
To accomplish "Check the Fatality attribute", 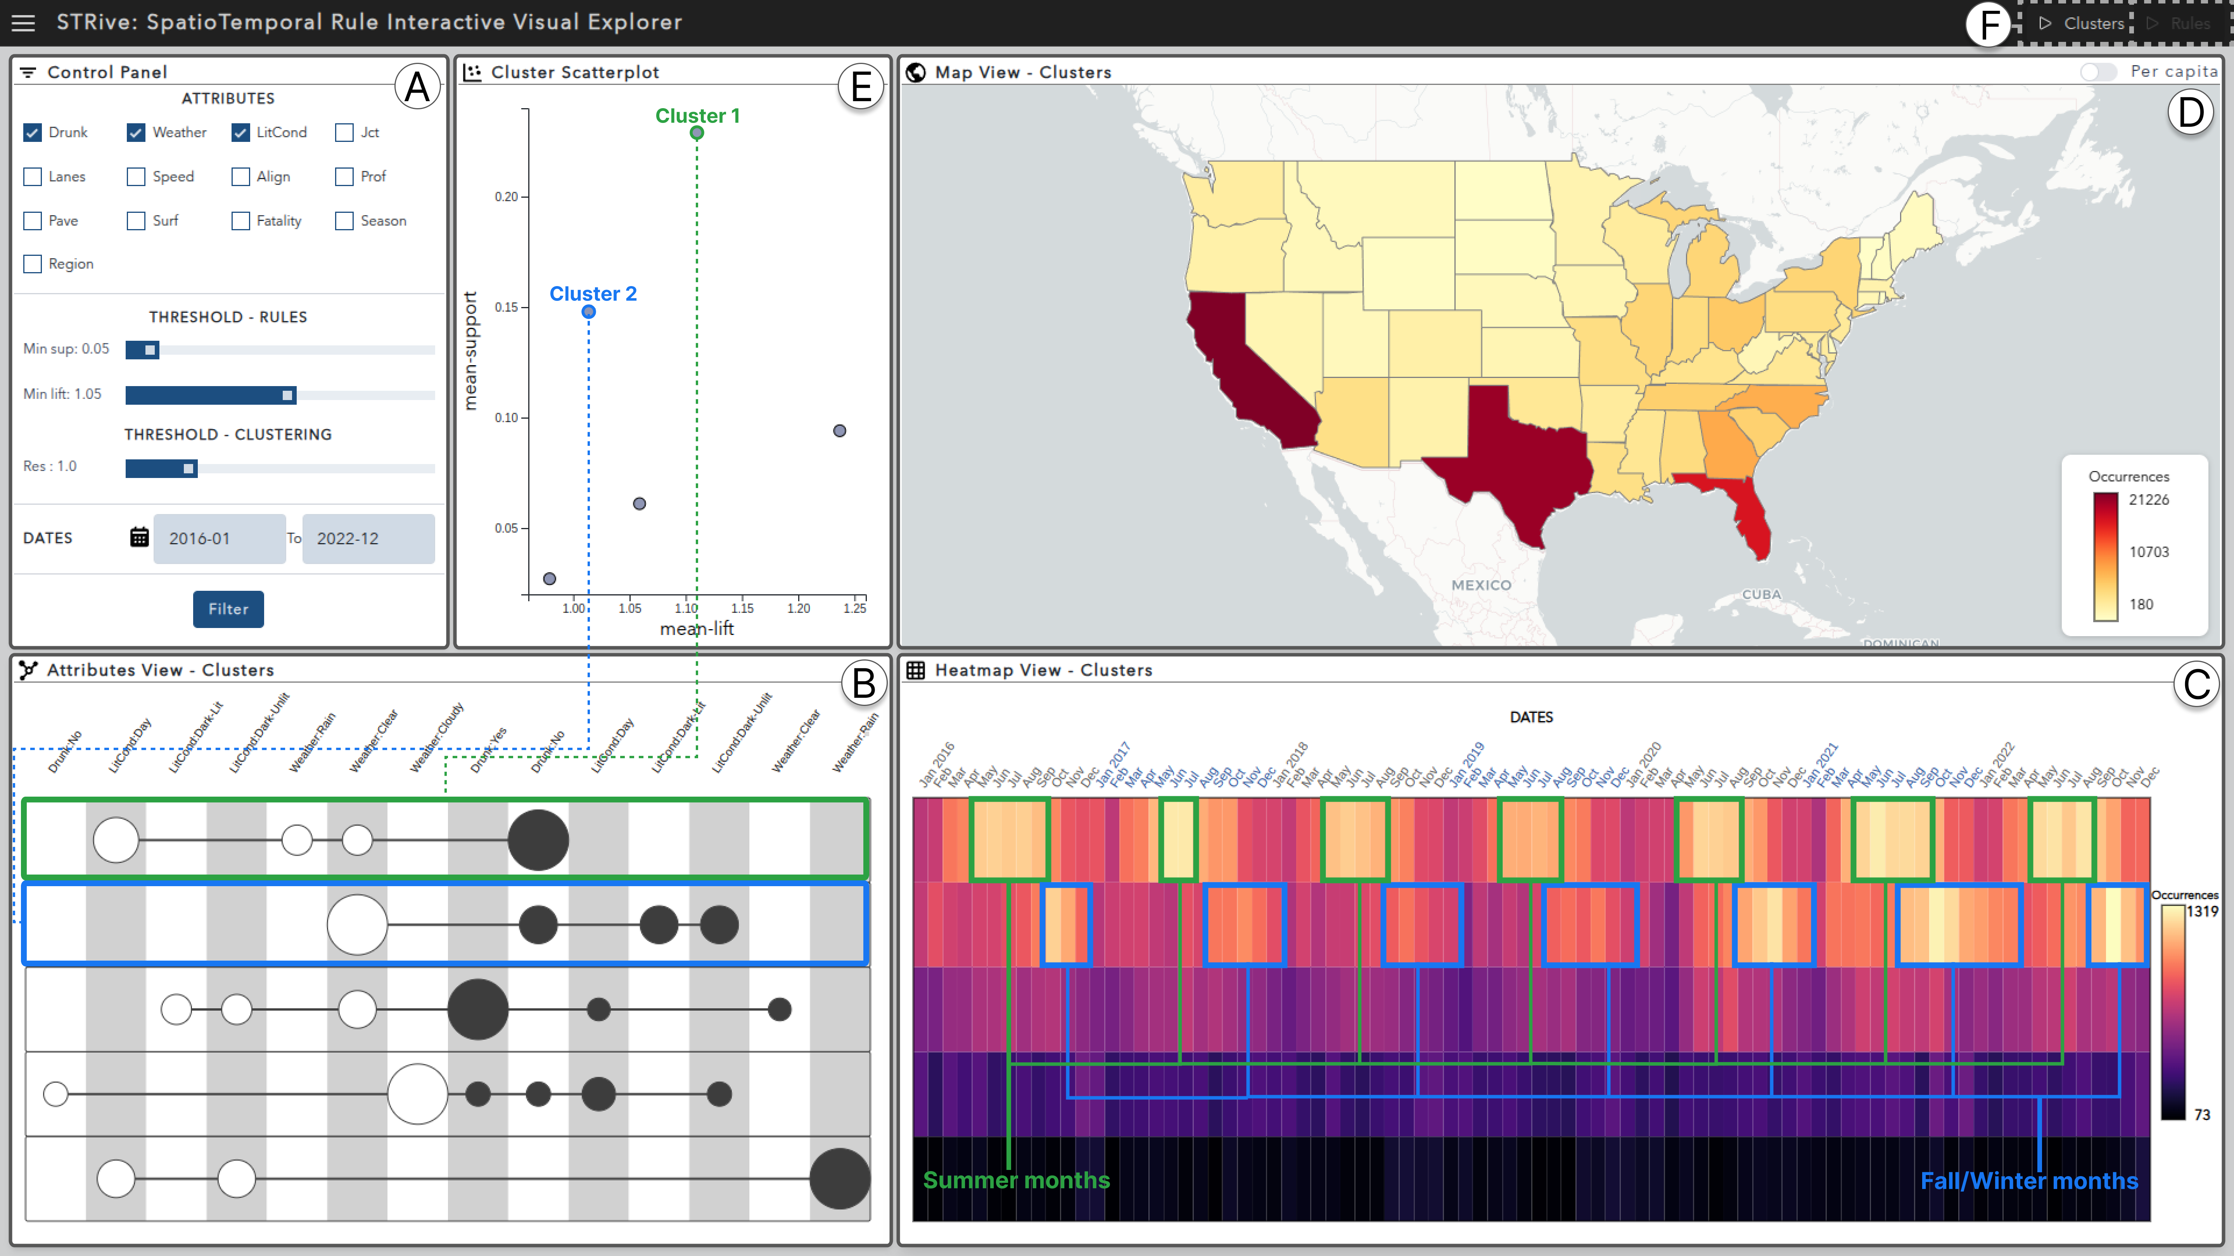I will click(241, 221).
